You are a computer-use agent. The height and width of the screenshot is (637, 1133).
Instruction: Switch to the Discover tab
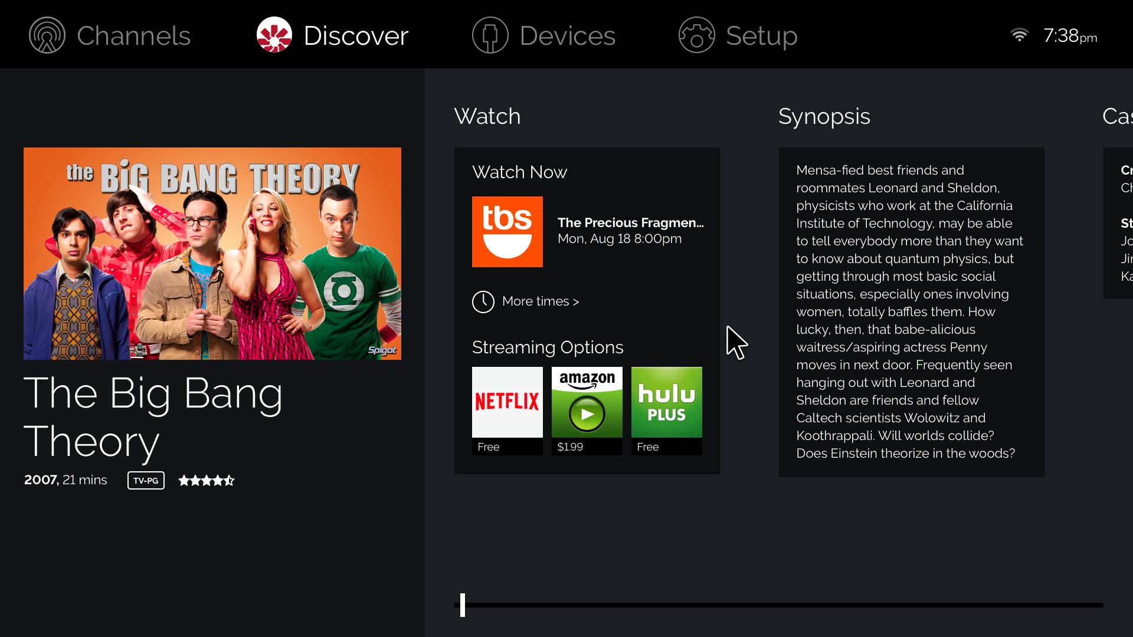pyautogui.click(x=332, y=35)
